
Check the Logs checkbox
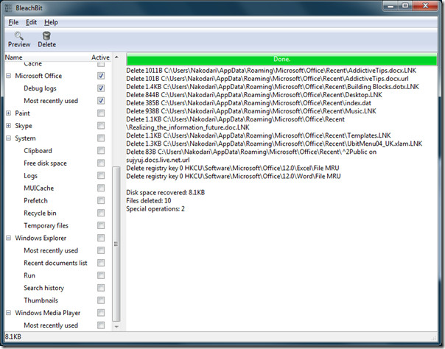tap(101, 175)
